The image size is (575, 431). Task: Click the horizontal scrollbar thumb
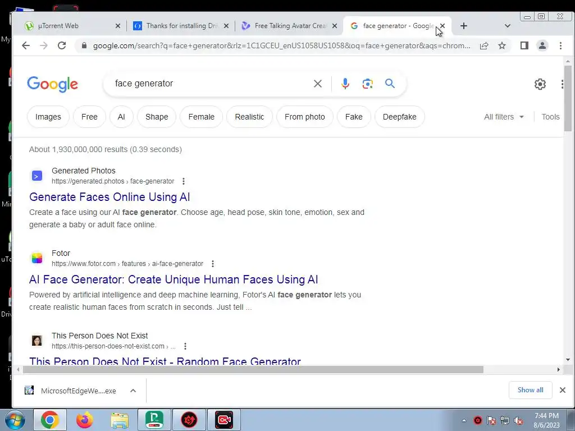[x=253, y=369]
